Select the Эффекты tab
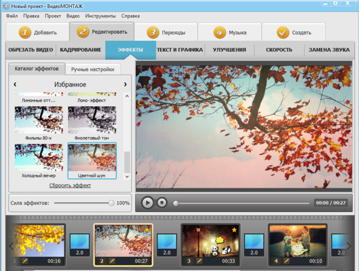The height and width of the screenshot is (271, 359). [131, 50]
